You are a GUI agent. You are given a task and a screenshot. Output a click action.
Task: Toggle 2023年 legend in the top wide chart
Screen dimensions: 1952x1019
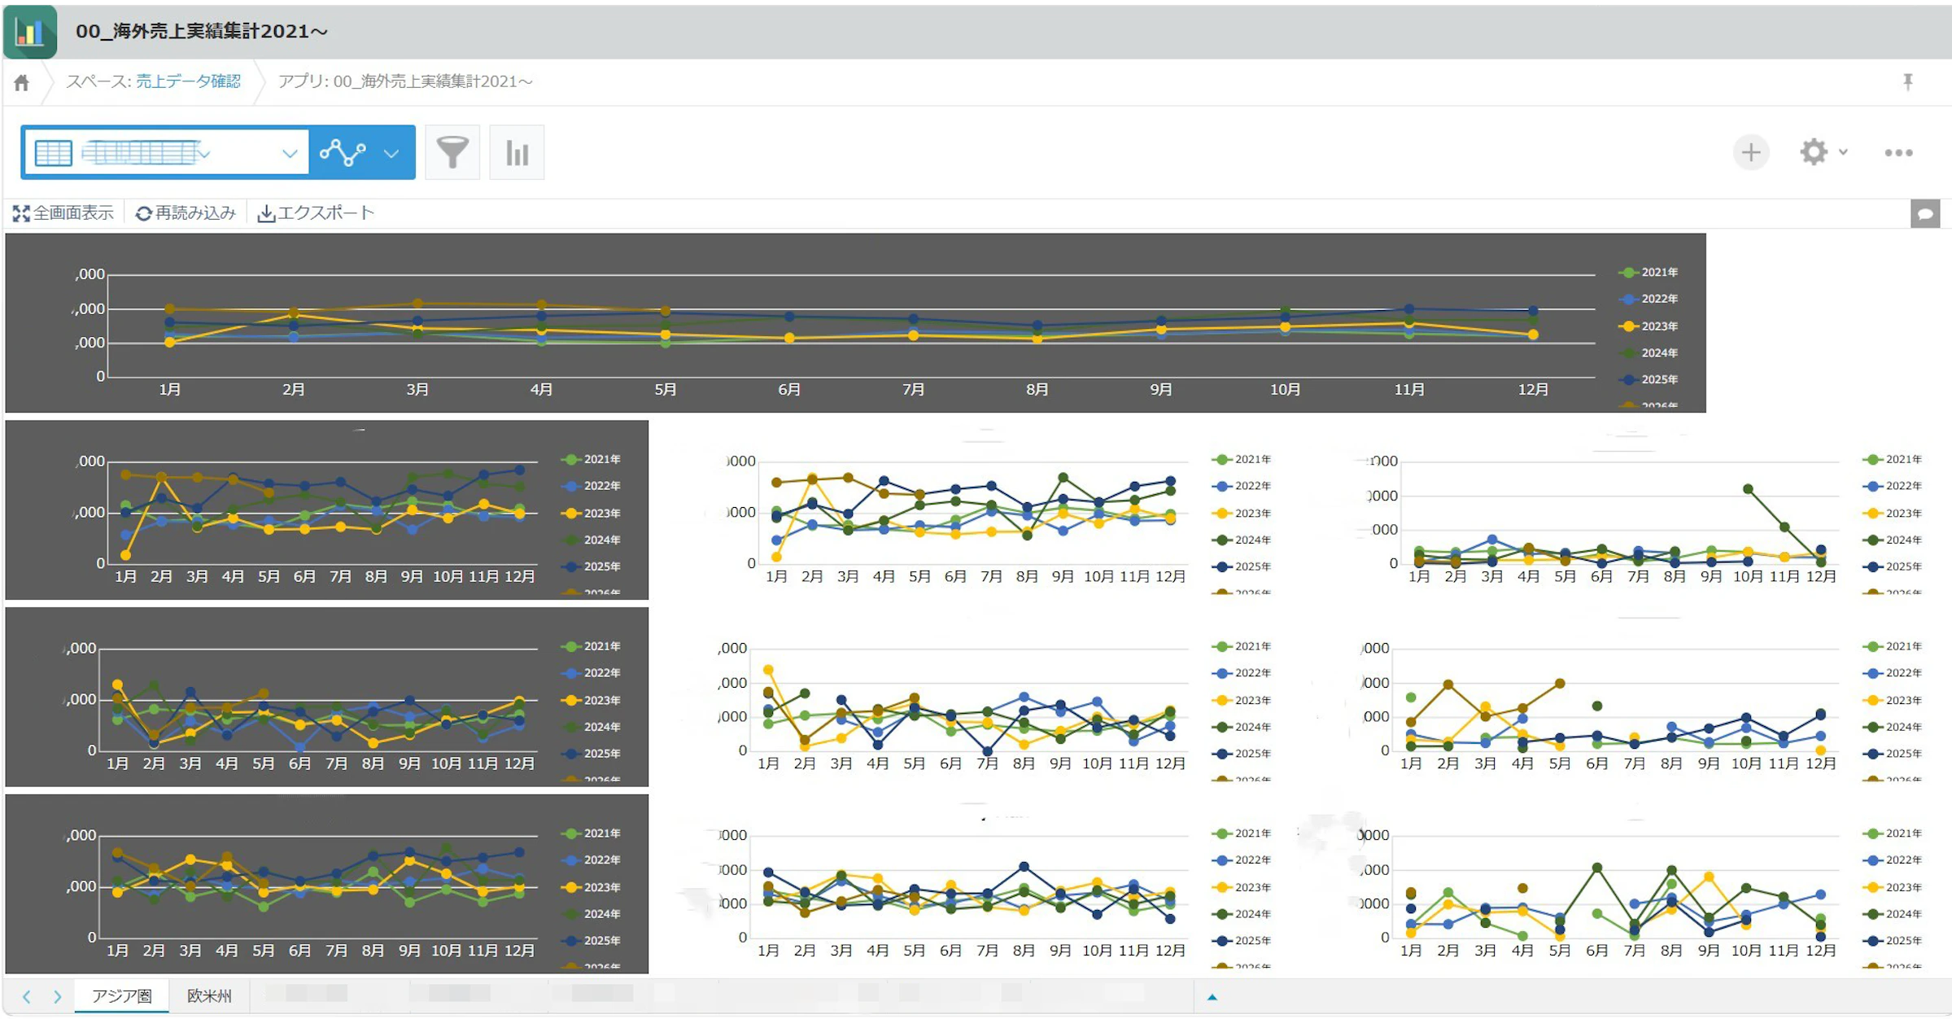coord(1649,326)
